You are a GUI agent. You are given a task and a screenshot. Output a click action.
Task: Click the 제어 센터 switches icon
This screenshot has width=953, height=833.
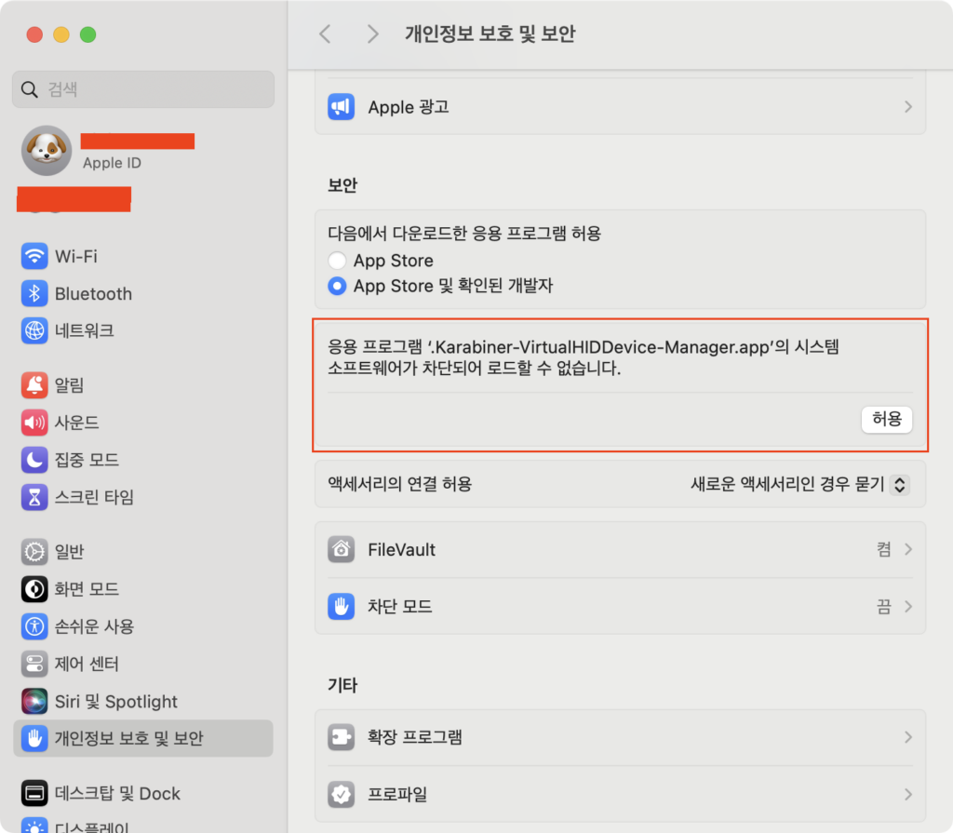click(34, 664)
